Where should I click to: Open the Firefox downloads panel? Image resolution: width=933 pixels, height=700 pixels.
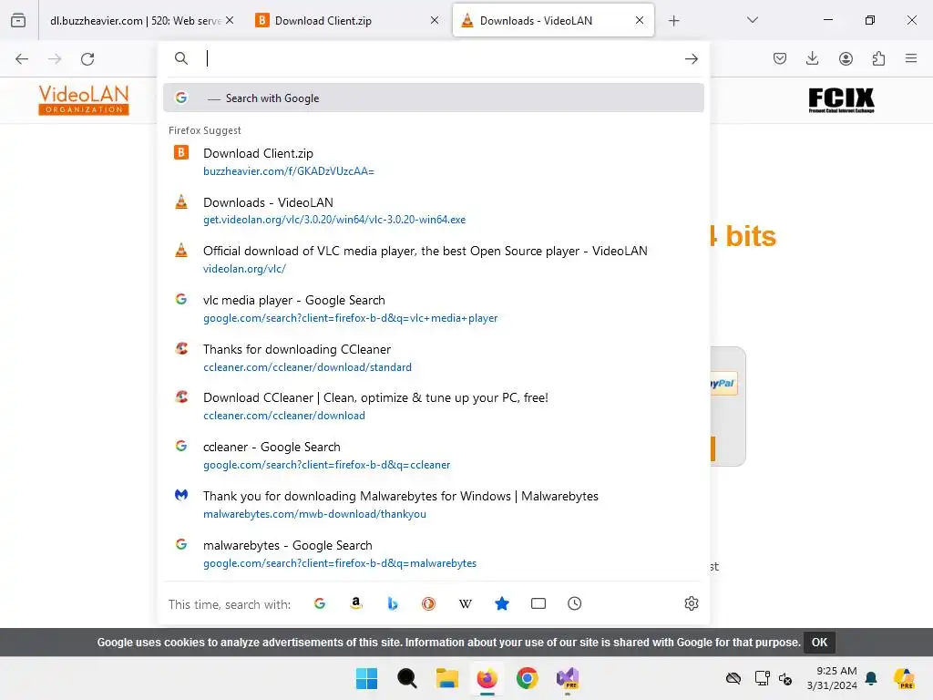pyautogui.click(x=812, y=58)
